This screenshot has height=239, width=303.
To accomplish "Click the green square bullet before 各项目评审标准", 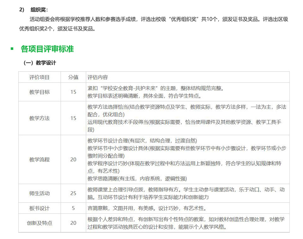I will [x=12, y=49].
